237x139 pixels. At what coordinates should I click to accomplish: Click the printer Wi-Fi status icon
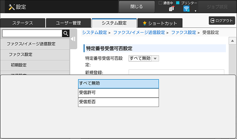tap(186, 9)
